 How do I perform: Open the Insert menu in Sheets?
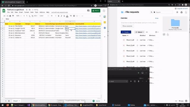click(x=21, y=12)
